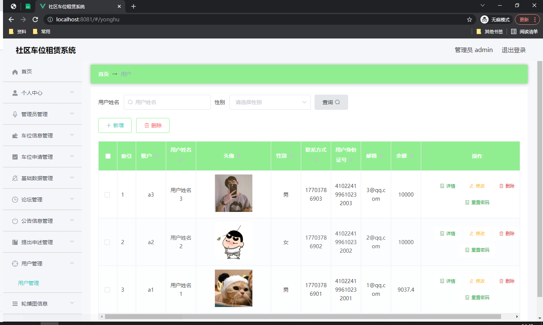Click 重置密码 for user a2
The width and height of the screenshot is (543, 325).
tap(477, 250)
